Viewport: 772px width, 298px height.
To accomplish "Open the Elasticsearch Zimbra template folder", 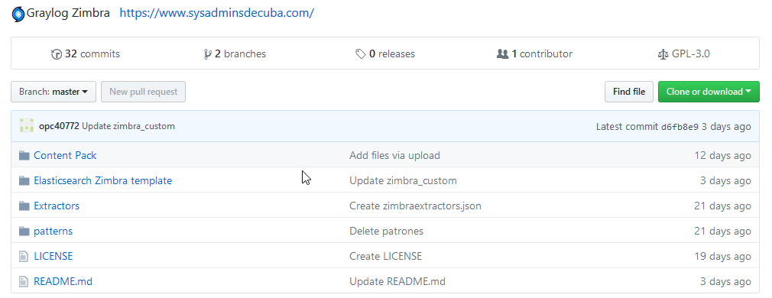I will point(103,181).
